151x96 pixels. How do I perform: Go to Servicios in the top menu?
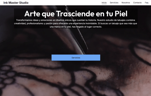point(114,3)
